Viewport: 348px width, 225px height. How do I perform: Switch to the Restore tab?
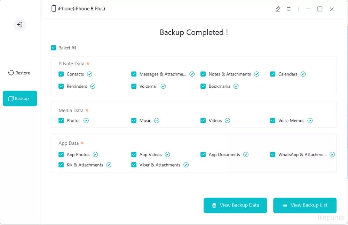coord(19,73)
